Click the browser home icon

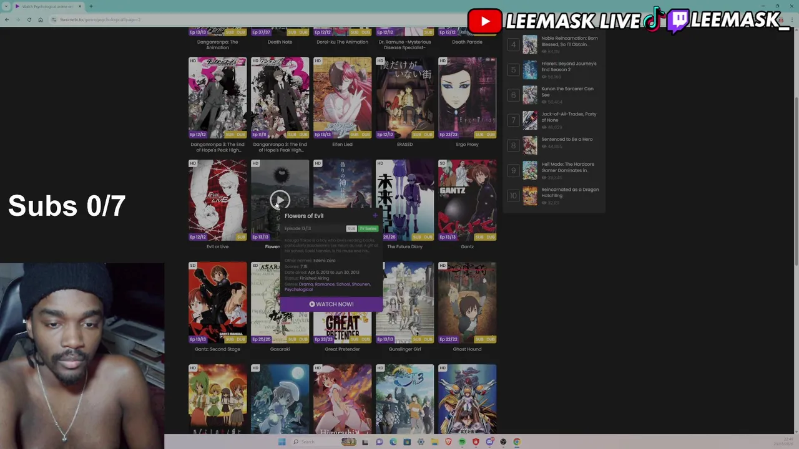[x=41, y=20]
